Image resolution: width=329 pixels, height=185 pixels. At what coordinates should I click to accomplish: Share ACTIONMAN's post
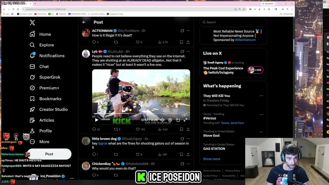coord(188,42)
